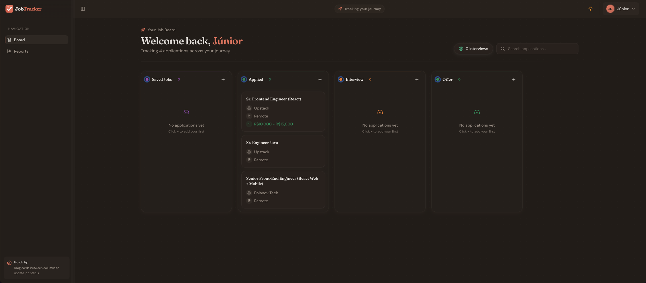Click the 0 interviews badge
The height and width of the screenshot is (283, 646).
tap(473, 49)
